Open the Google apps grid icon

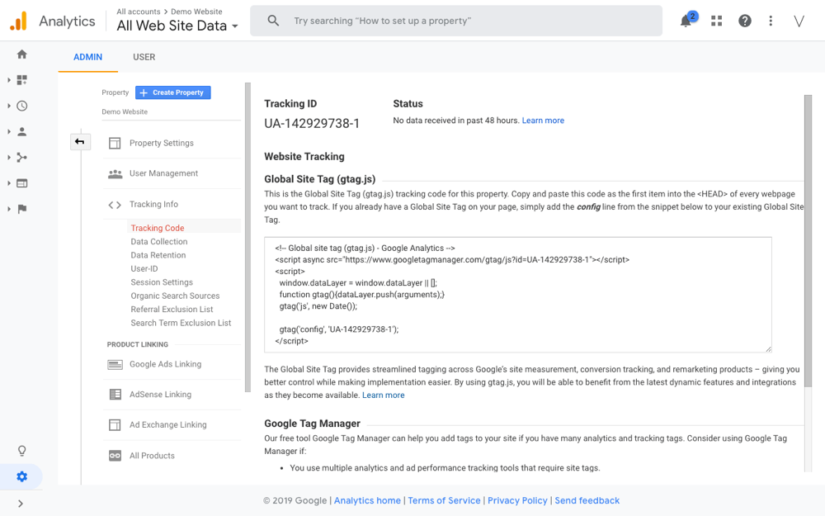tap(717, 21)
